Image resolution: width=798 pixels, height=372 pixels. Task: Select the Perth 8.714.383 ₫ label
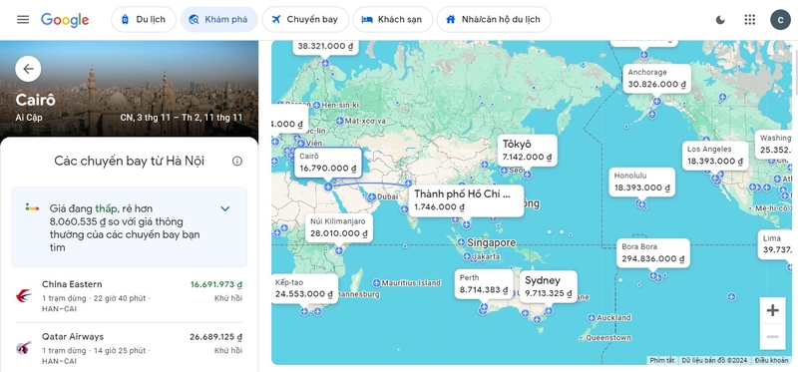[484, 284]
